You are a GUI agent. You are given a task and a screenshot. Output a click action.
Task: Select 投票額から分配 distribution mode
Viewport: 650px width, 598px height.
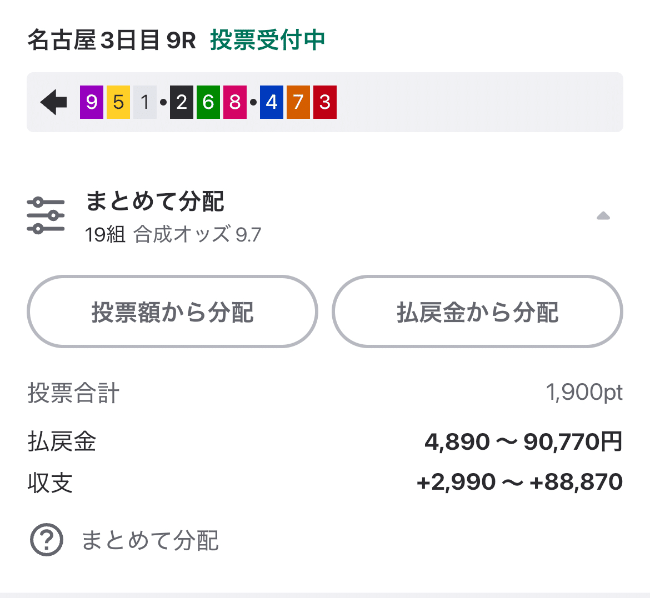[x=172, y=311]
